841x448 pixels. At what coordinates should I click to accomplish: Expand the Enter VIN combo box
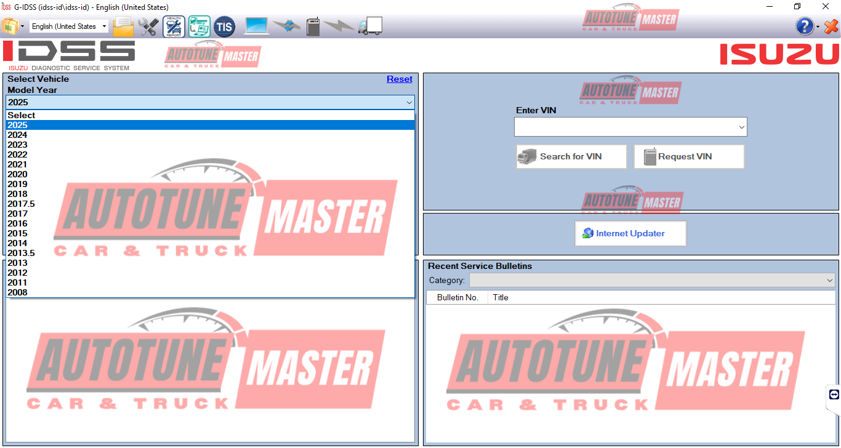pos(741,127)
